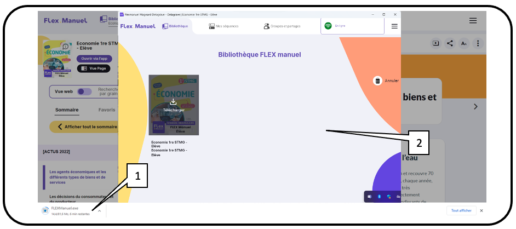Click the share icon in the web toolbar
Viewport: 516px width, 229px height.
(450, 43)
